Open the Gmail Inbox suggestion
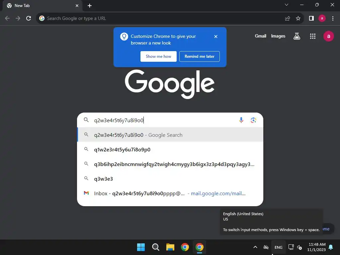Screen dimensions: 340x255 pyautogui.click(x=170, y=194)
